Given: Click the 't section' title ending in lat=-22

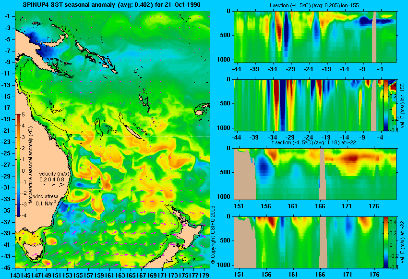Looking at the screenshot, I should point(314,143).
